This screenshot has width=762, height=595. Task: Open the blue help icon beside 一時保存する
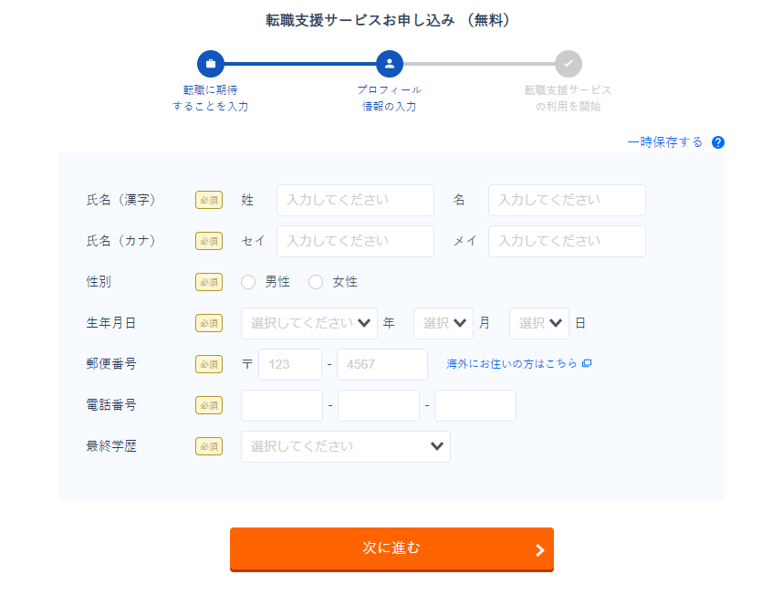click(x=719, y=142)
